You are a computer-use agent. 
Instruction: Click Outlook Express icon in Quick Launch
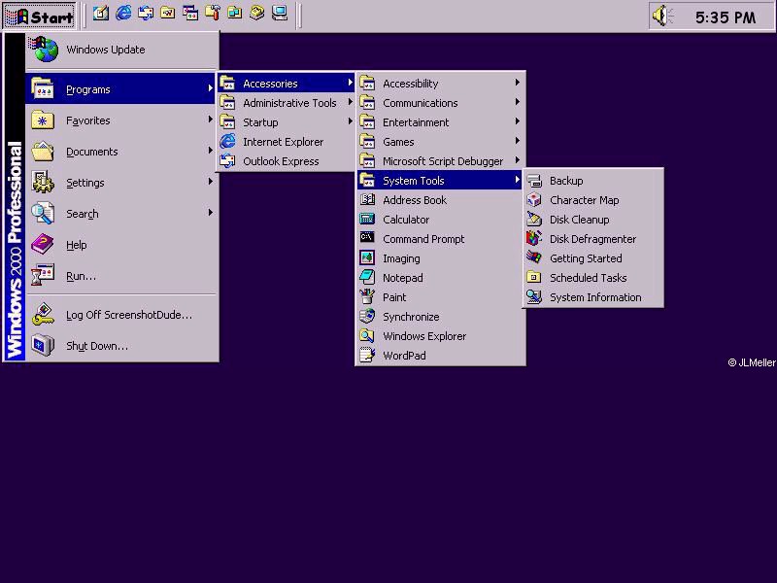point(146,14)
